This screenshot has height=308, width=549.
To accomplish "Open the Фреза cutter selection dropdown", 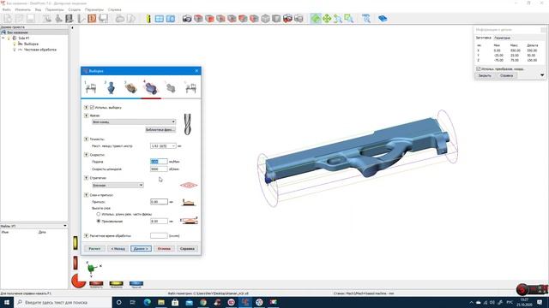I will (x=134, y=121).
